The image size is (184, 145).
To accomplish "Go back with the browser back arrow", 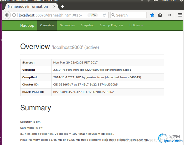I will pos(7,15).
